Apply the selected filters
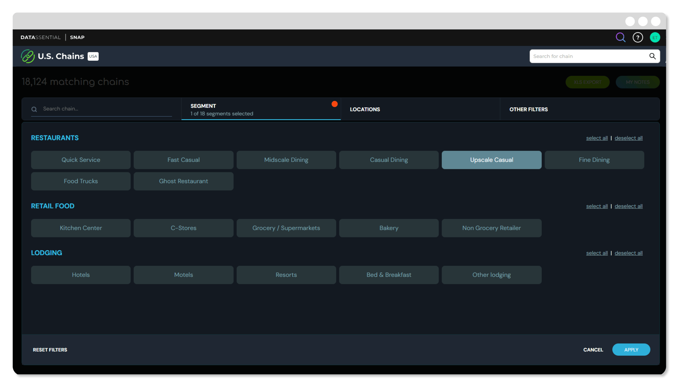The height and width of the screenshot is (381, 678). pyautogui.click(x=631, y=350)
